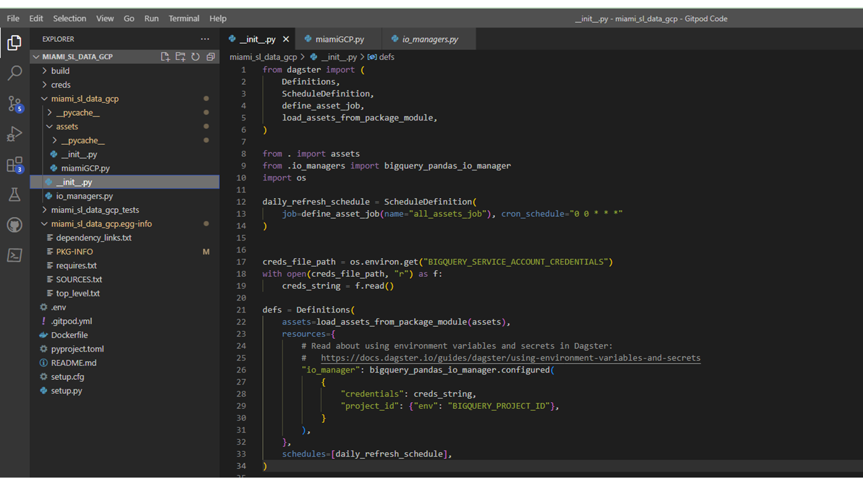
Task: Open the Run menu
Action: 152,18
